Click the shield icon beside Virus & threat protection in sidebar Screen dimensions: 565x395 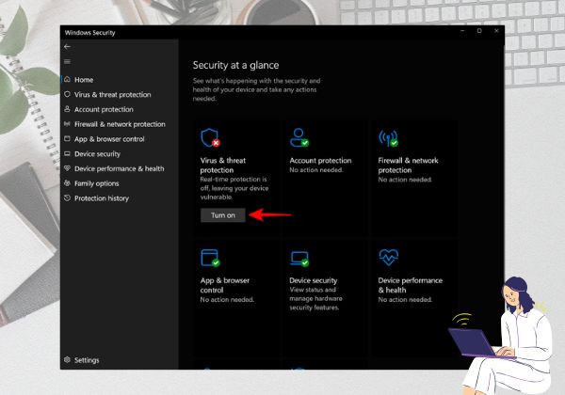point(67,94)
